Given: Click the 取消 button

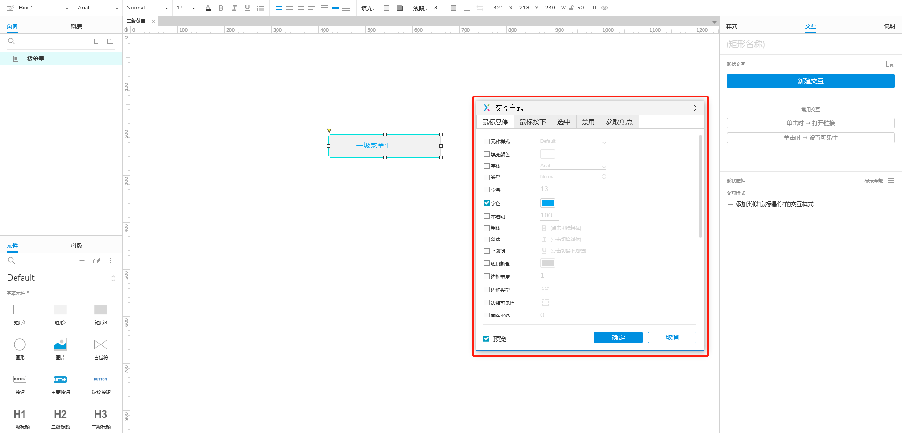Looking at the screenshot, I should coord(672,337).
